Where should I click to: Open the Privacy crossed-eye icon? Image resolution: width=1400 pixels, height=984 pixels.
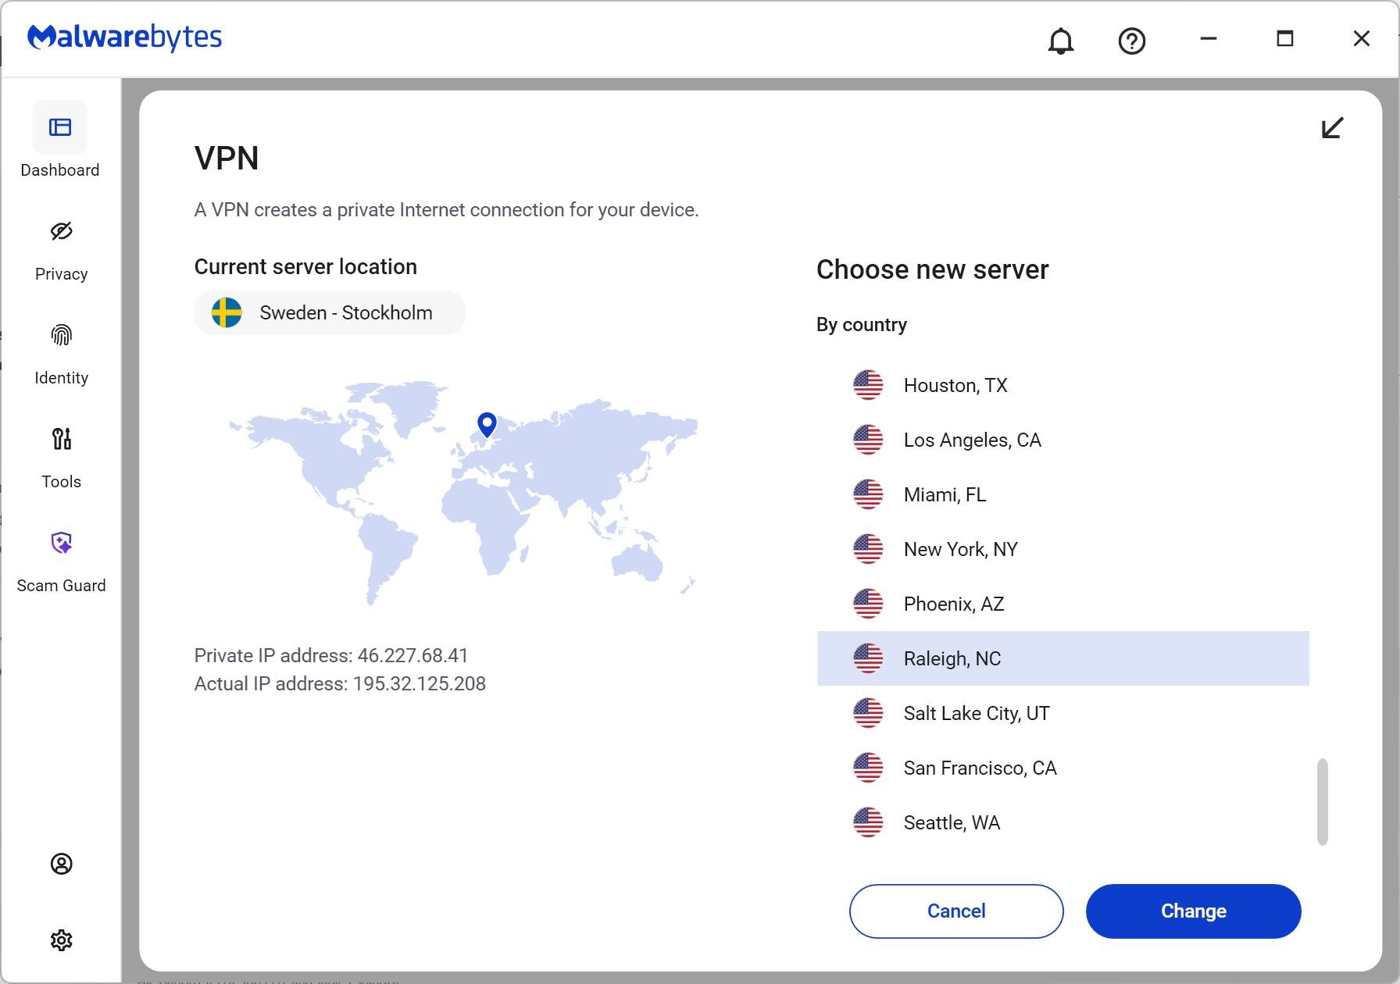[x=61, y=231]
